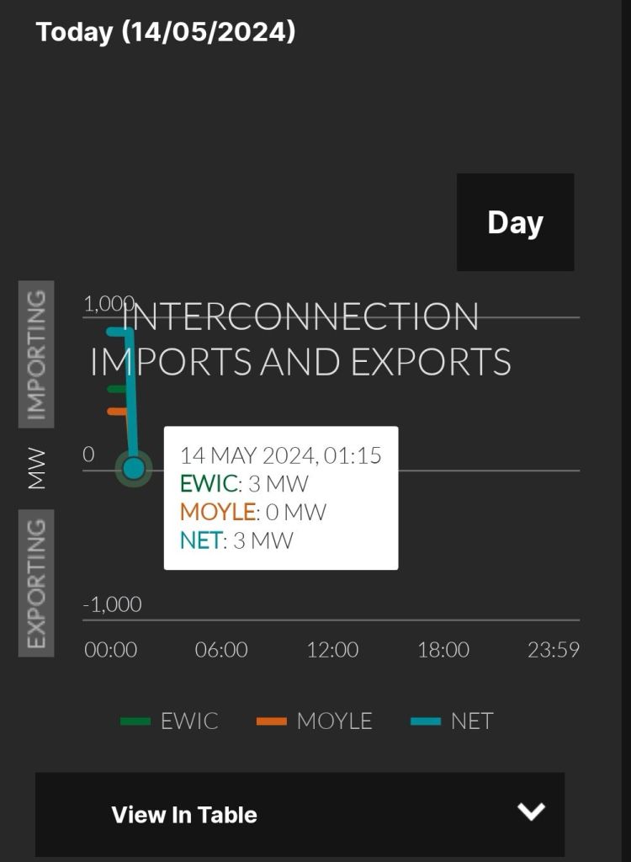Click the 06:00 time axis label

pyautogui.click(x=221, y=650)
